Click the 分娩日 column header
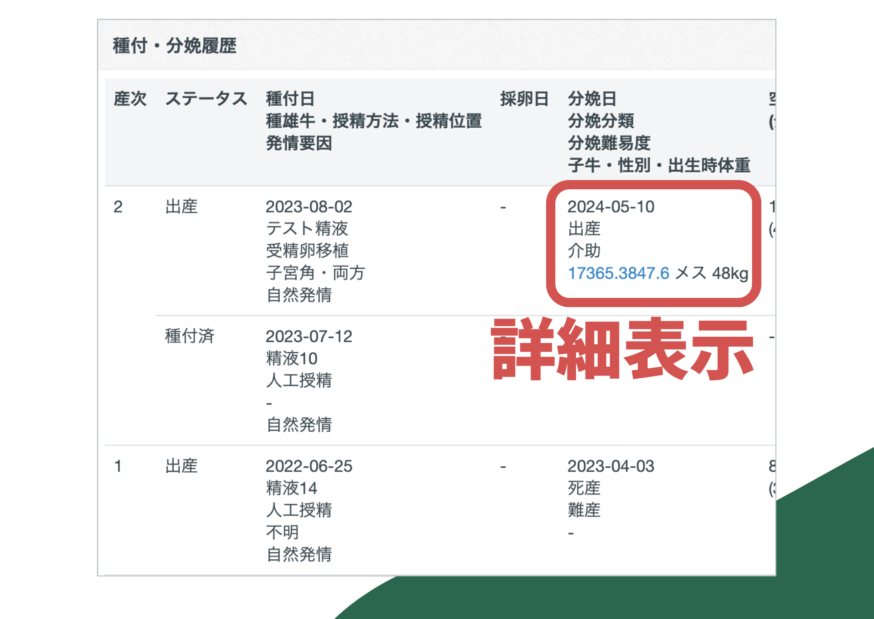 [x=592, y=99]
